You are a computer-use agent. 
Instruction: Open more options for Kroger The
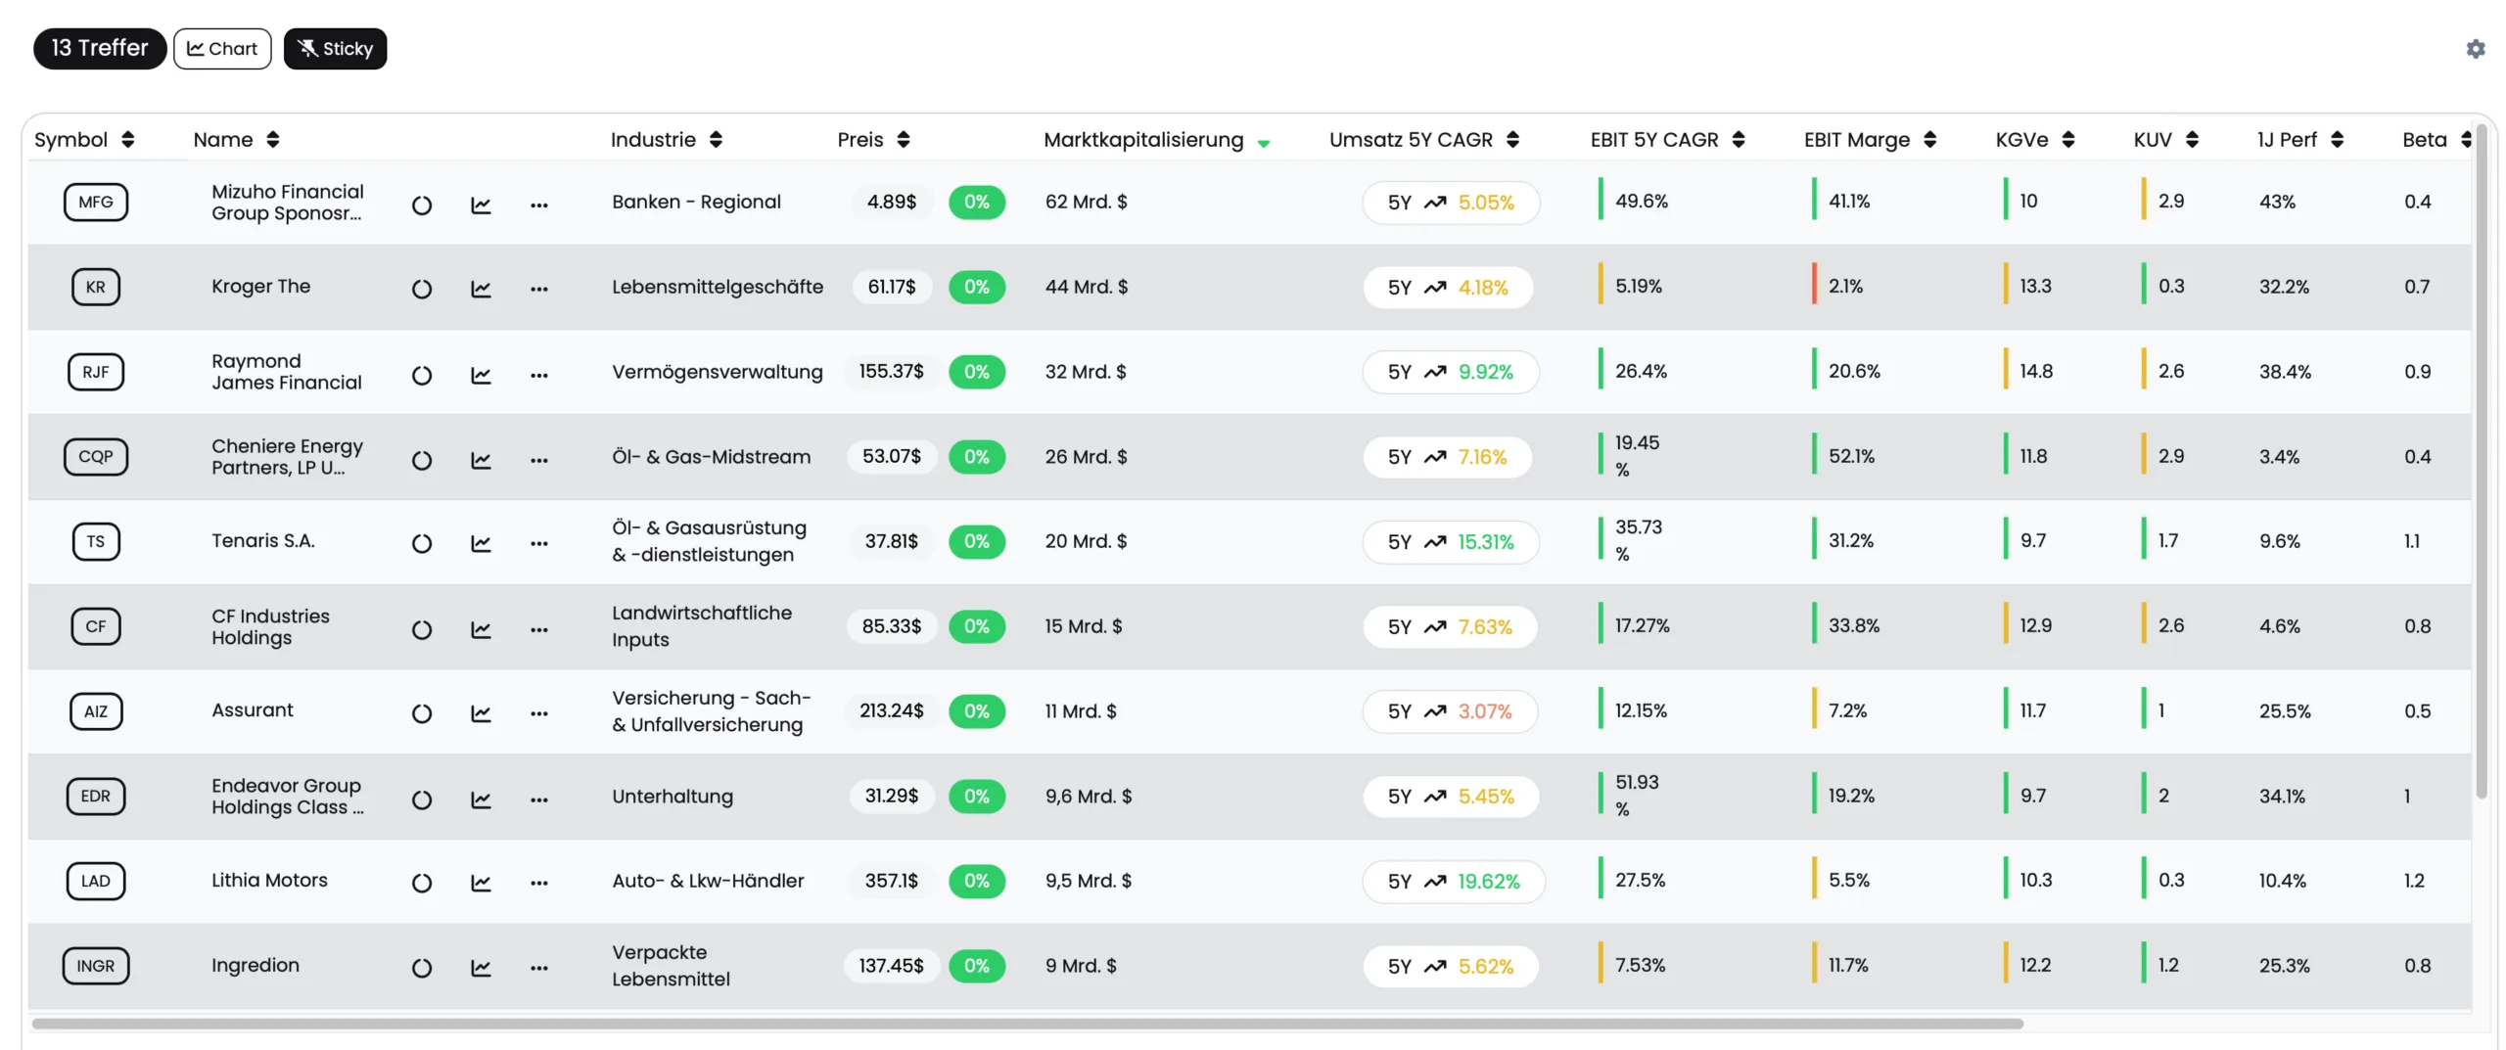538,289
